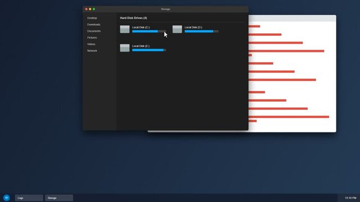Select Documents in the sidebar
Screen dimensions: 360x202
(x=94, y=31)
